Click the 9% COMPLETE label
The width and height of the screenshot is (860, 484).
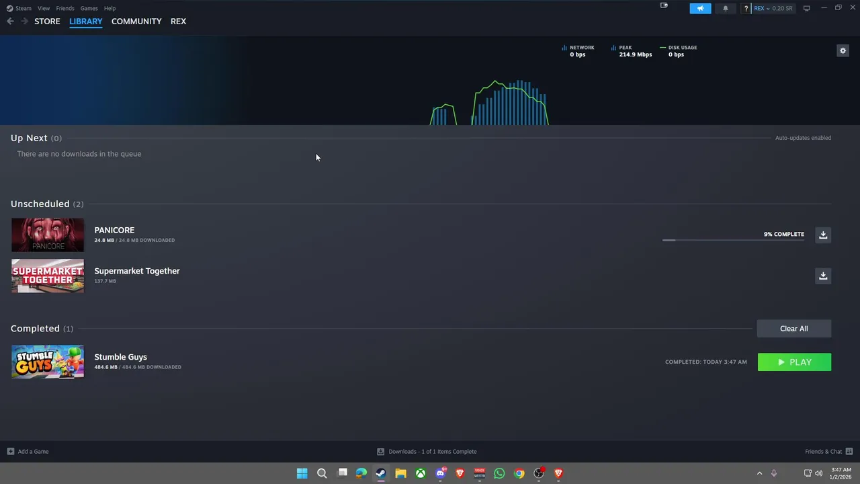784,234
